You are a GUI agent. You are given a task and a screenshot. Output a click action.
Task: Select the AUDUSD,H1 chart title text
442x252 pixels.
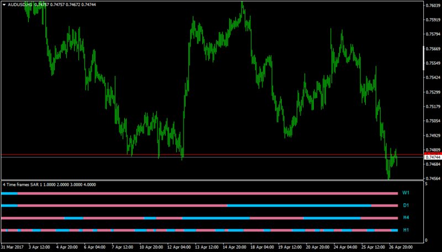[x=20, y=5]
